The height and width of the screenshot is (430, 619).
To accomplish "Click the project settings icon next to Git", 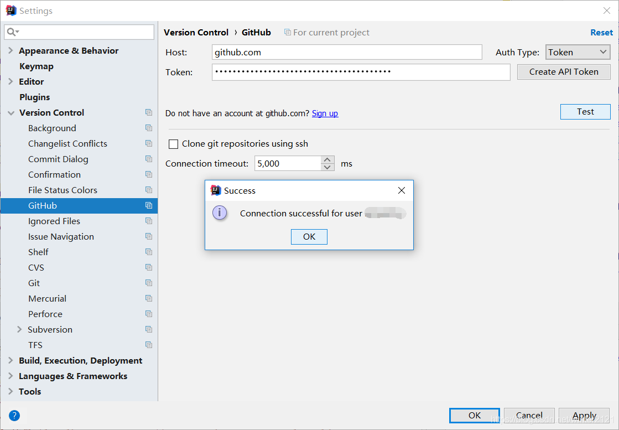I will (149, 283).
